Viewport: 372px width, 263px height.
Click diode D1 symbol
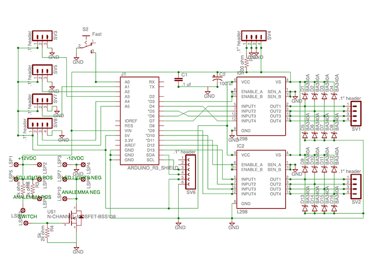coord(305,97)
